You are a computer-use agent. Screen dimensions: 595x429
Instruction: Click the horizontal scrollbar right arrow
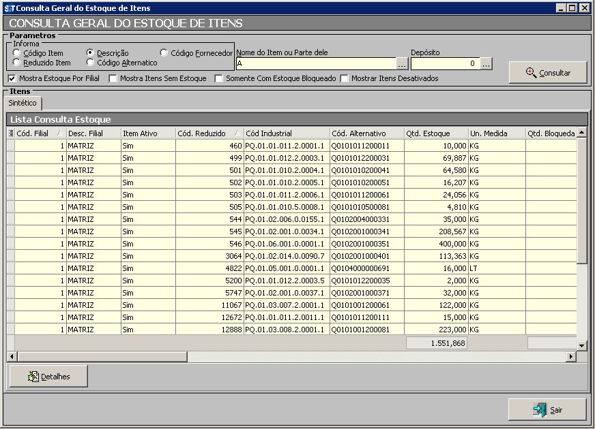571,357
